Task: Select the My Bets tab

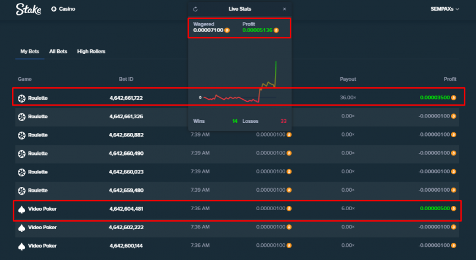Action: click(x=30, y=52)
